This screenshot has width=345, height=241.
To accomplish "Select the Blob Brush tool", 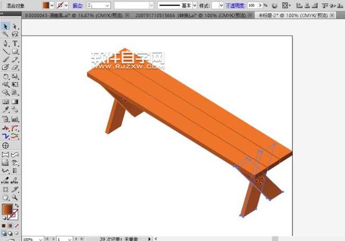I will (x=5, y=67).
